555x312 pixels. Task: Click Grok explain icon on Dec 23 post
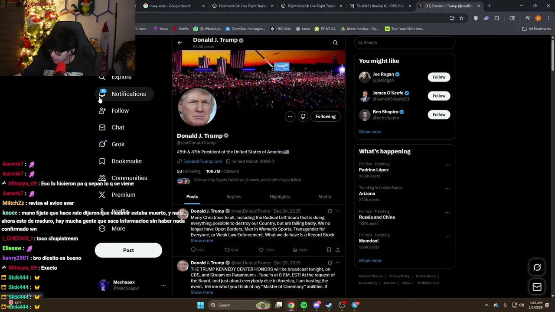click(330, 263)
